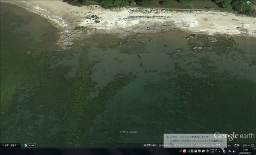The width and height of the screenshot is (256, 155).
Task: Click the N compass marker on look ring
Action: (248, 3)
